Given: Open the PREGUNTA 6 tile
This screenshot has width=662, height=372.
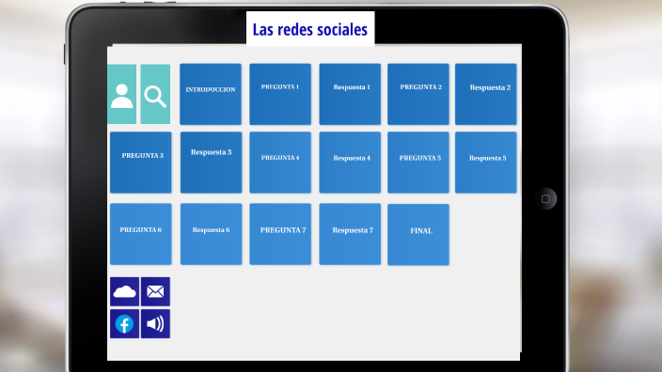Looking at the screenshot, I should tap(141, 234).
